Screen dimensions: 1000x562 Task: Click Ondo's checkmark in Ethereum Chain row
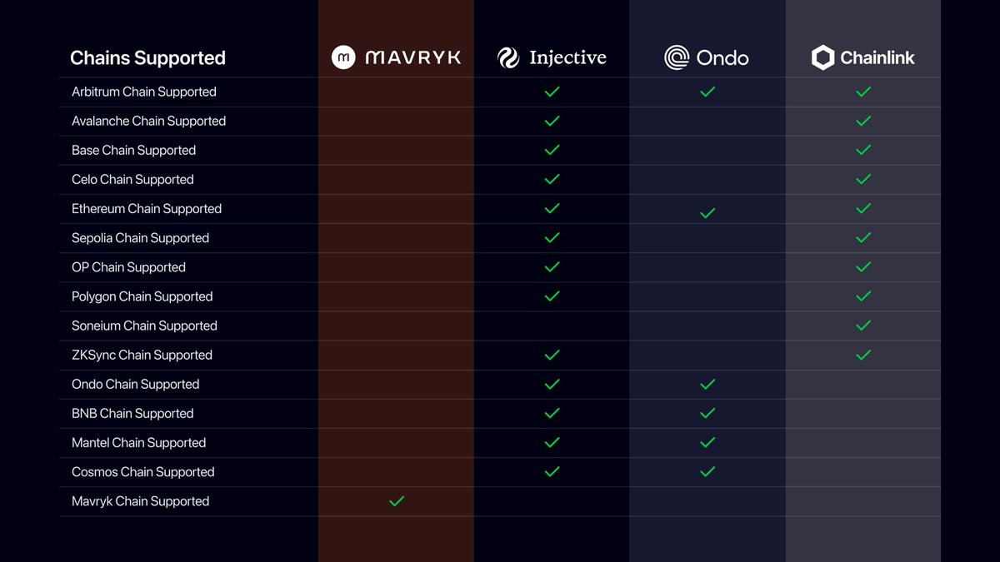[x=707, y=213]
